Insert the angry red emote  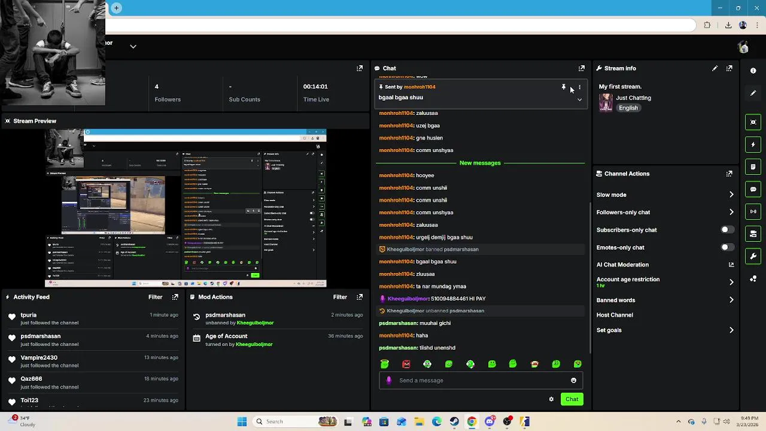point(406,364)
